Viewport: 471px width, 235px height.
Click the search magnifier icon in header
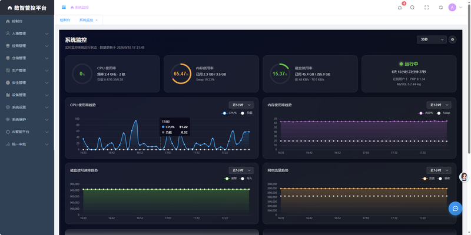point(413,8)
